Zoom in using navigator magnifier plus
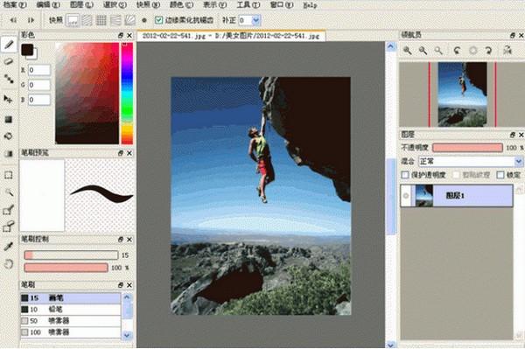This screenshot has height=349, width=525. click(x=408, y=51)
